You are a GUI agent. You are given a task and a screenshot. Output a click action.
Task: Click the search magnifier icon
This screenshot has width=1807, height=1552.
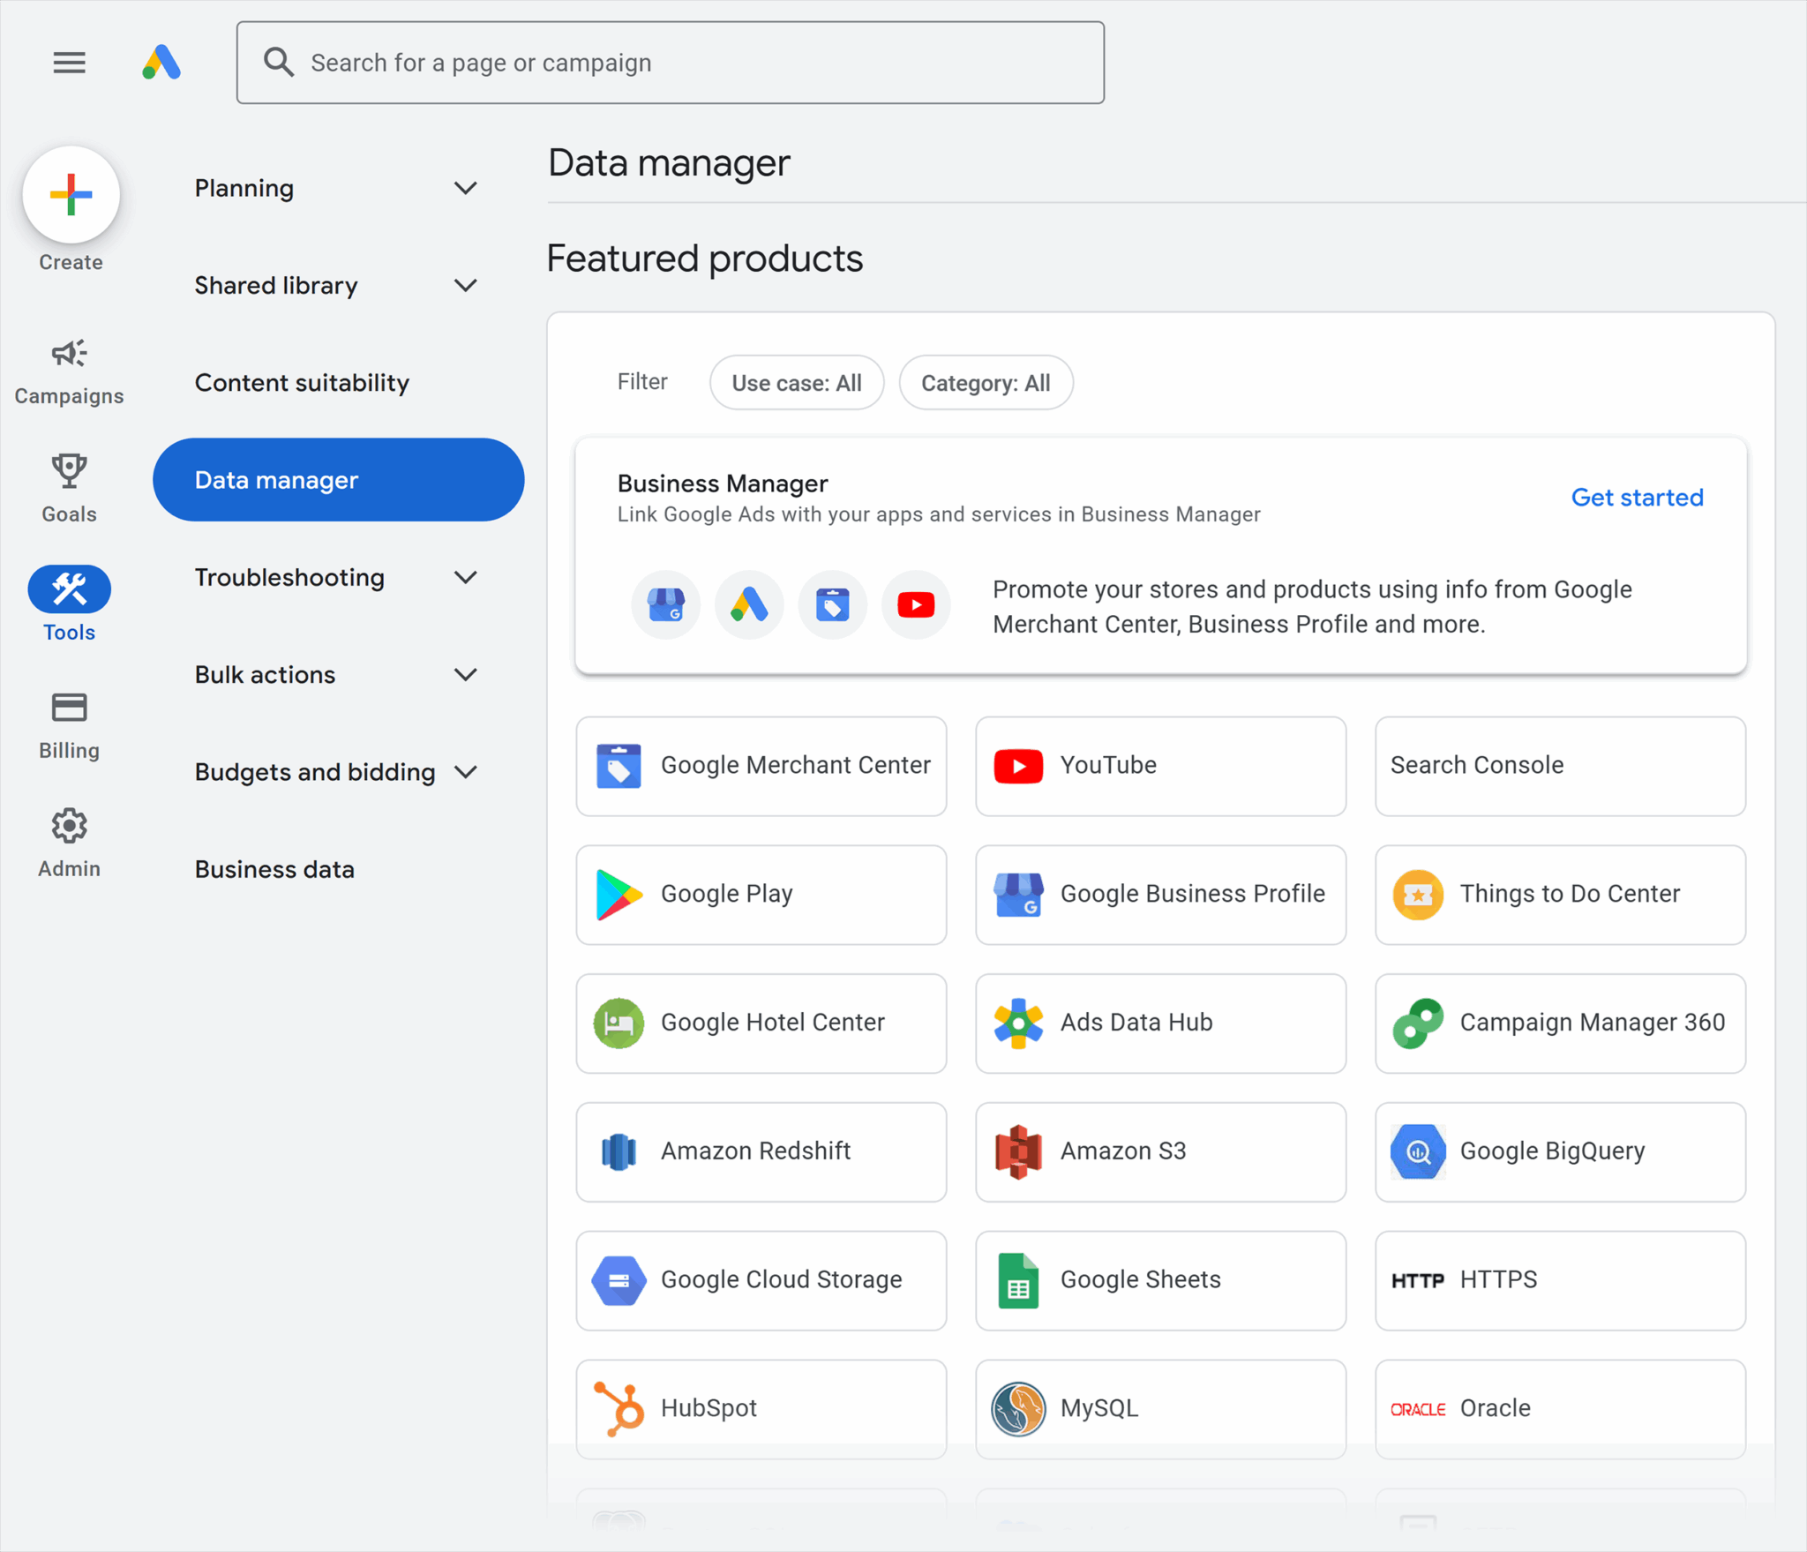click(279, 63)
